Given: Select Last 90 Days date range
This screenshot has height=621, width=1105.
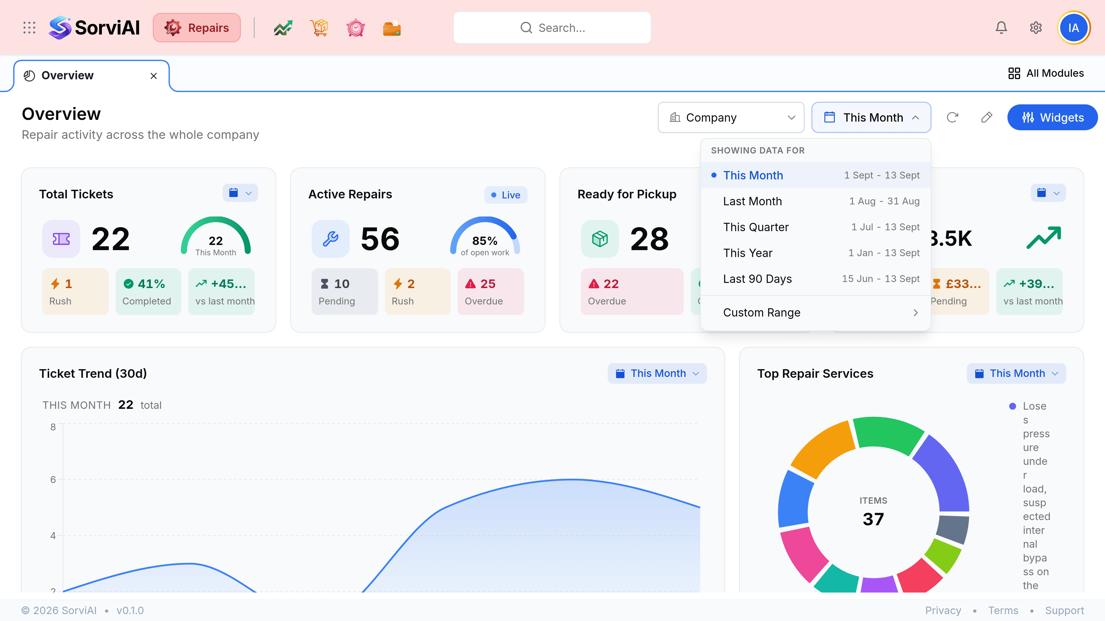Looking at the screenshot, I should coord(816,279).
